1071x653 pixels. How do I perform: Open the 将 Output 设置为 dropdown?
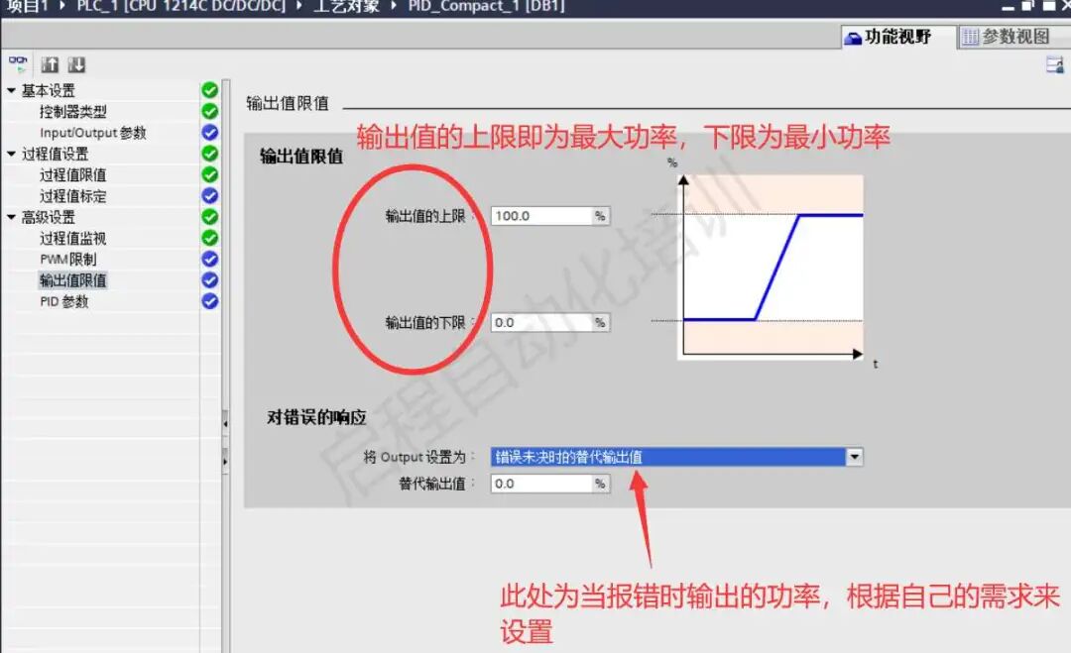(853, 456)
